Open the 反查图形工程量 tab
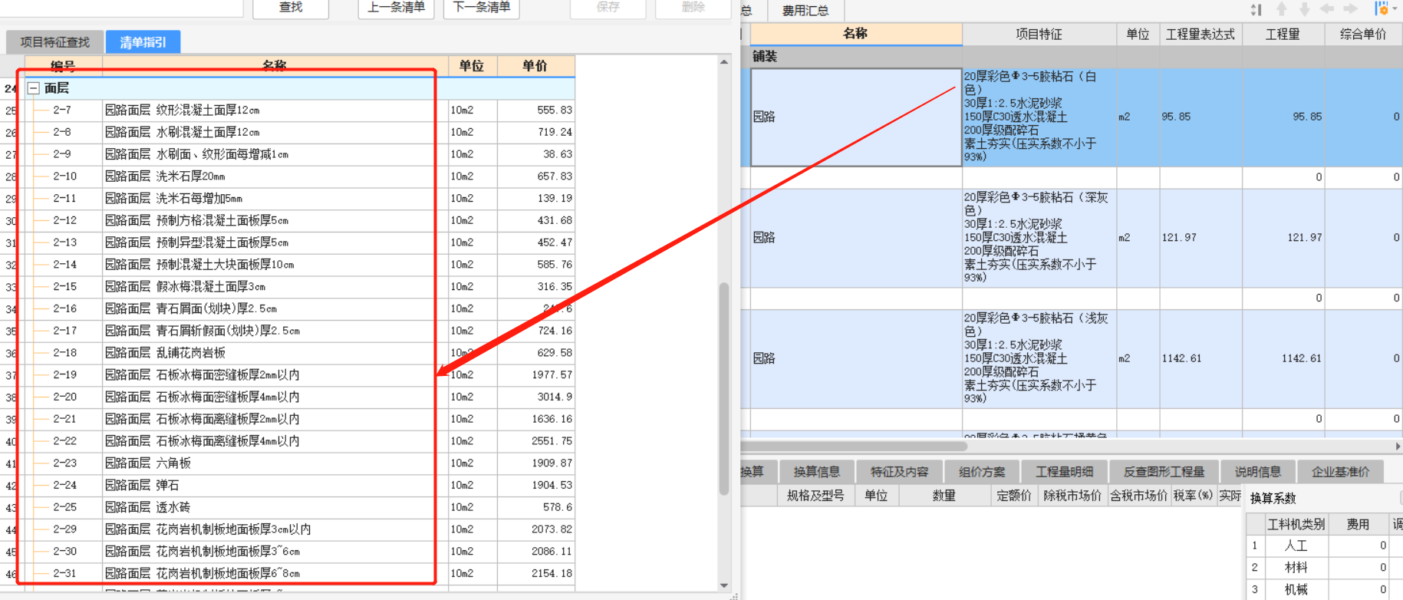 coord(1164,472)
